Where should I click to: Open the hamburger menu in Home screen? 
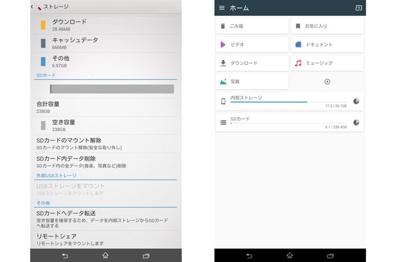pyautogui.click(x=222, y=8)
